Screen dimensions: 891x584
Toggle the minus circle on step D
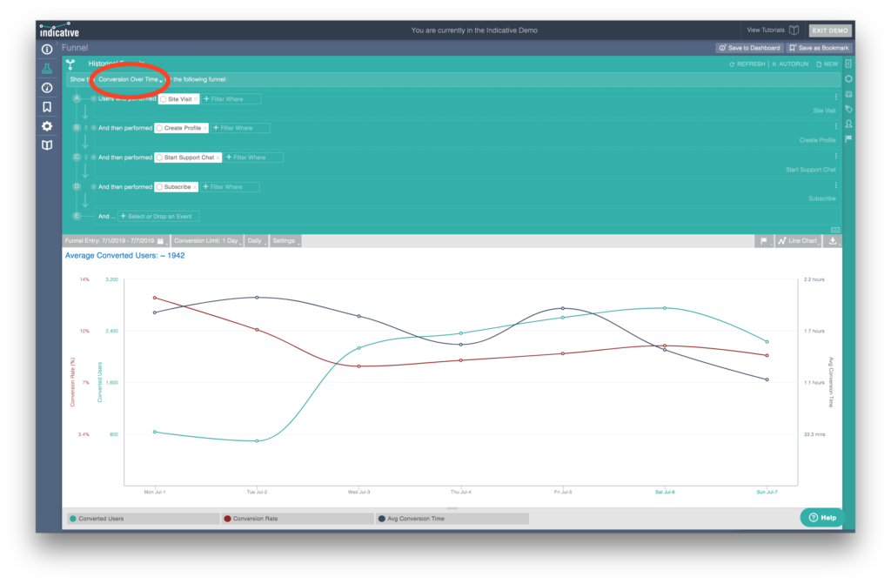[x=94, y=187]
